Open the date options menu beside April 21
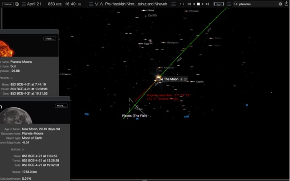This screenshot has width=290, height=181. tap(24, 4)
